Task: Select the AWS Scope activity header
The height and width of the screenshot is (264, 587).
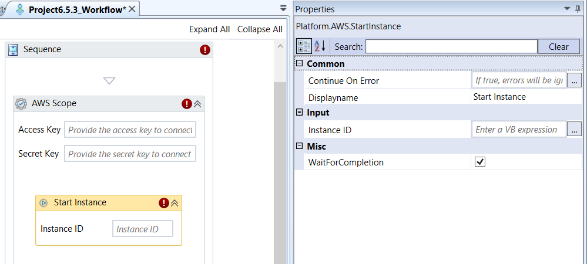Action: pyautogui.click(x=109, y=104)
